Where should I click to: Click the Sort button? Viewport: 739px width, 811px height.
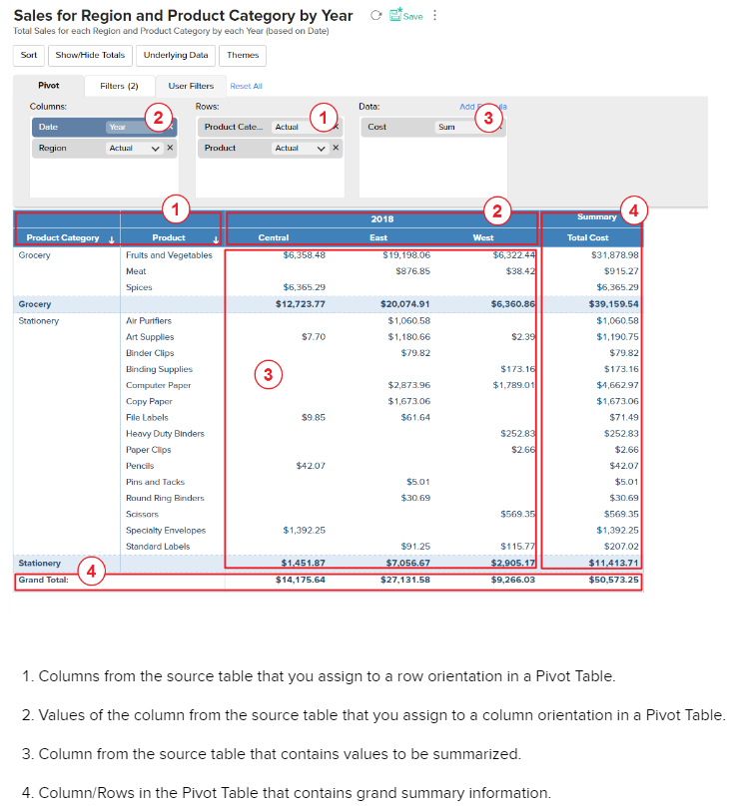point(29,55)
